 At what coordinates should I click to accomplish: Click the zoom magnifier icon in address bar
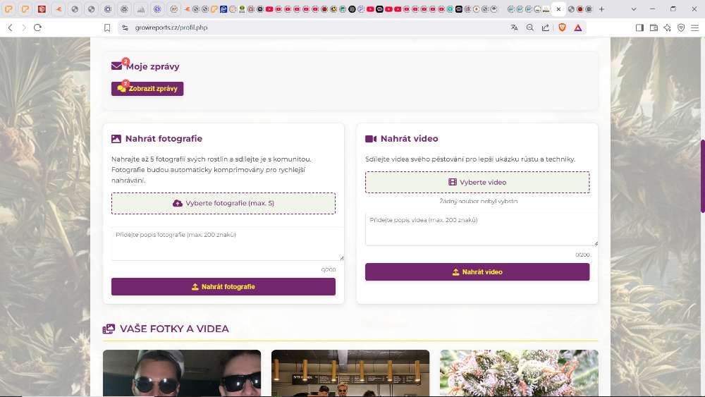coord(530,28)
